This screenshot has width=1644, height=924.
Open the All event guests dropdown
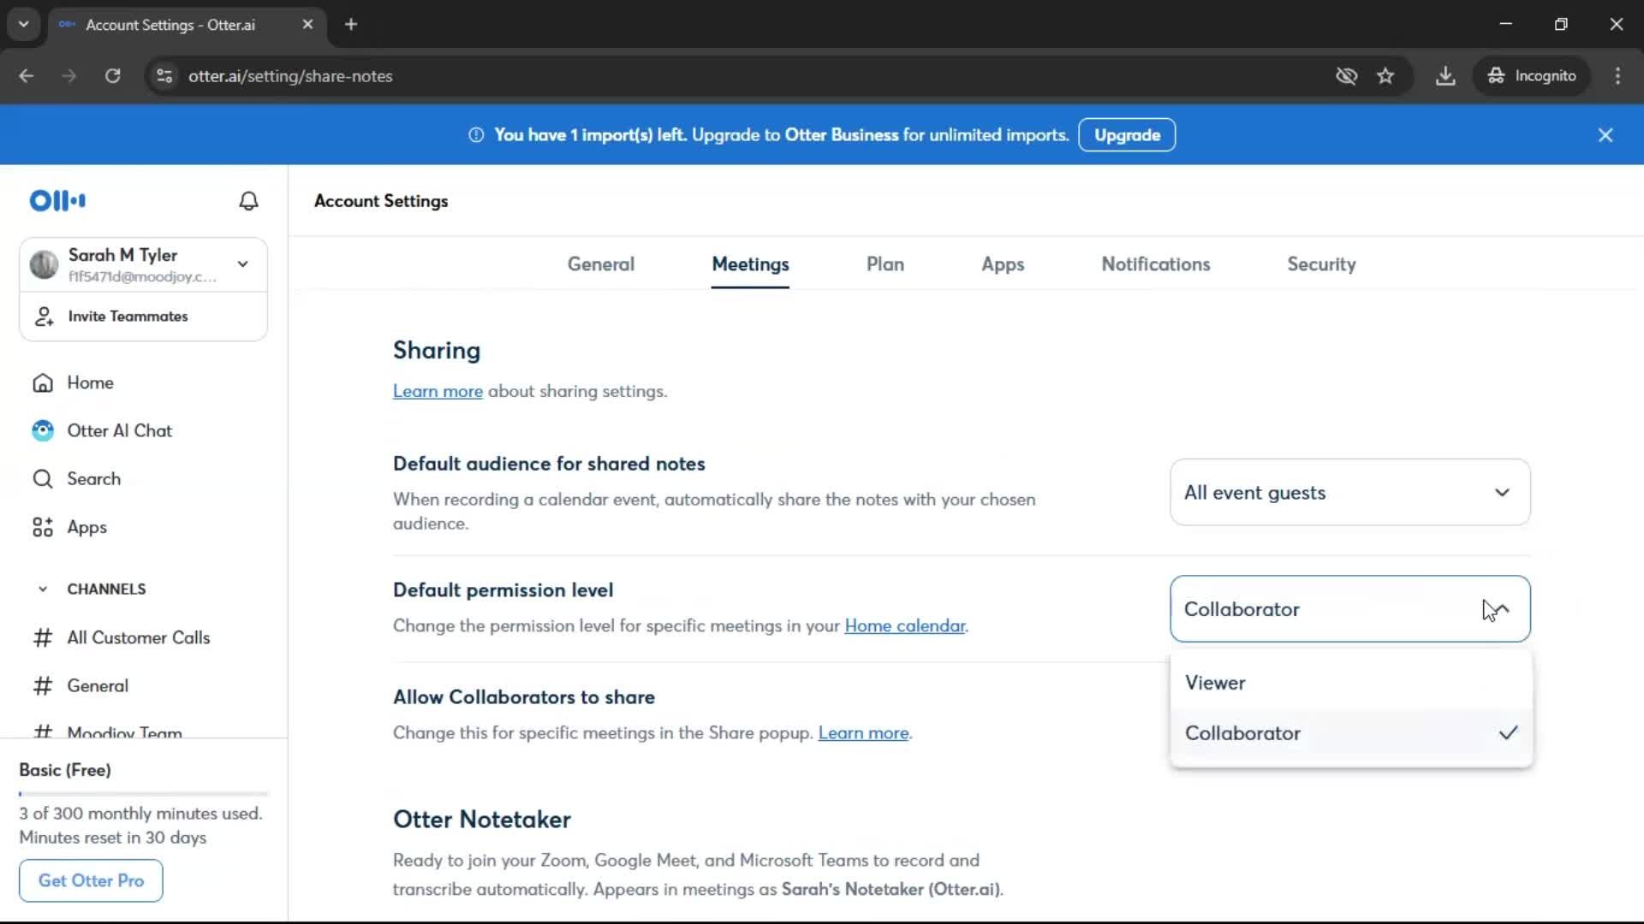1349,493
